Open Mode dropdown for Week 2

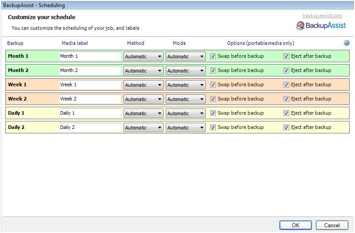[x=186, y=99]
